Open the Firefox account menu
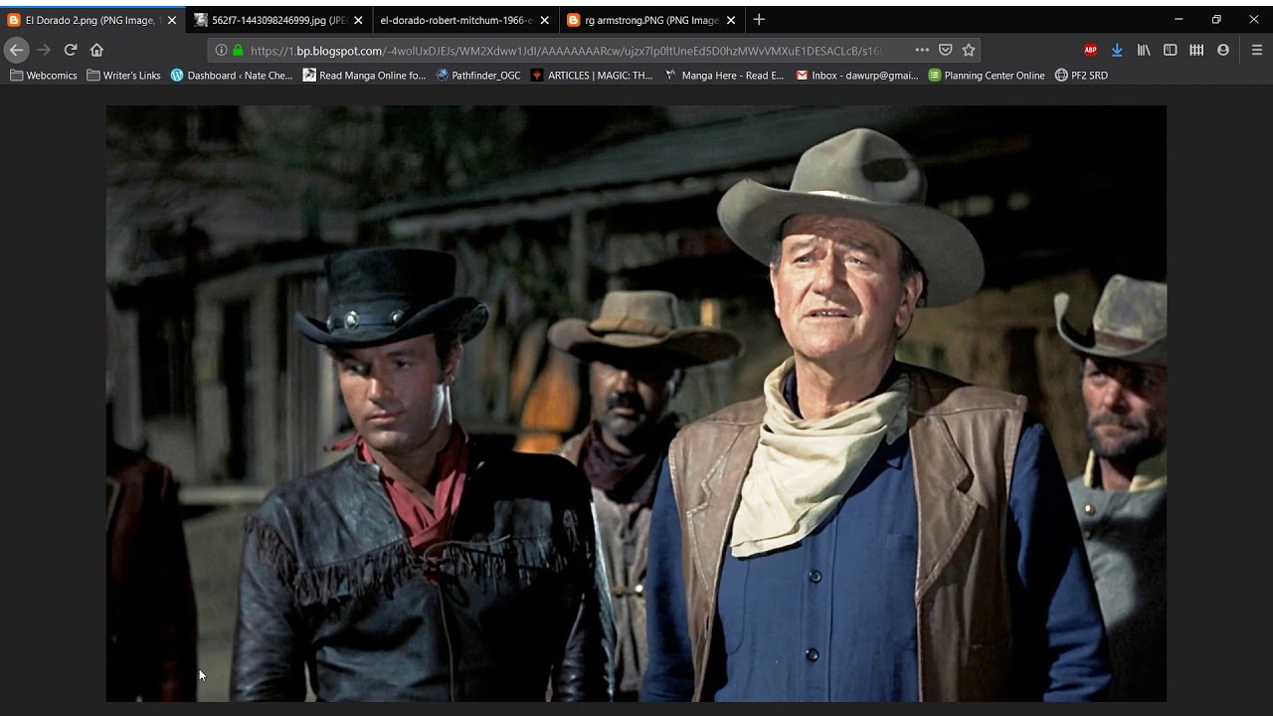Viewport: 1273px width, 716px height. click(1223, 50)
